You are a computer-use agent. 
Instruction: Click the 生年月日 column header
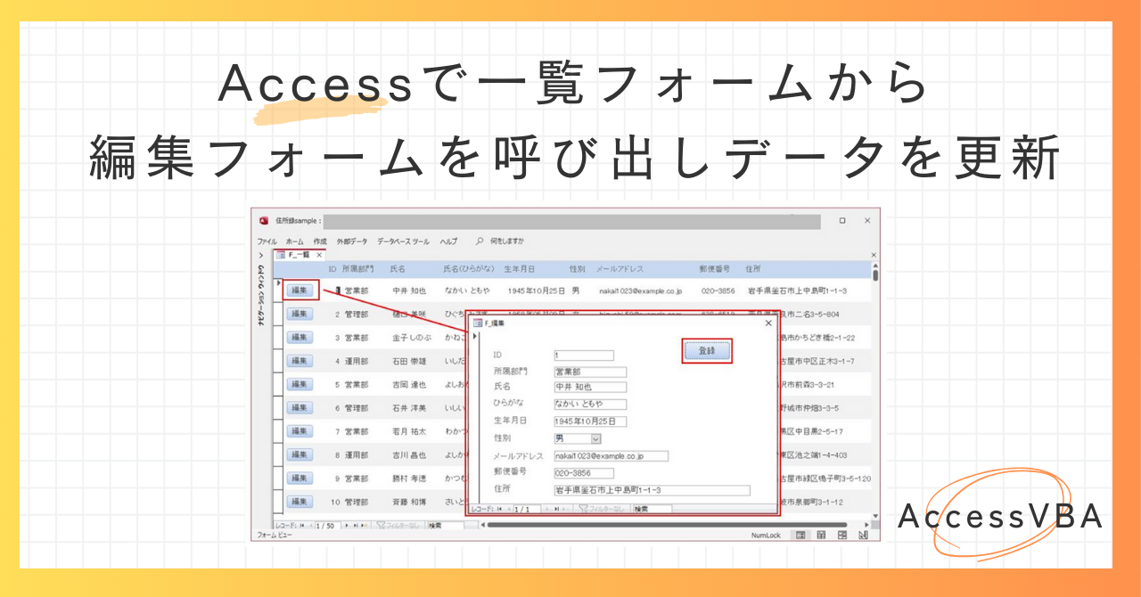click(520, 268)
